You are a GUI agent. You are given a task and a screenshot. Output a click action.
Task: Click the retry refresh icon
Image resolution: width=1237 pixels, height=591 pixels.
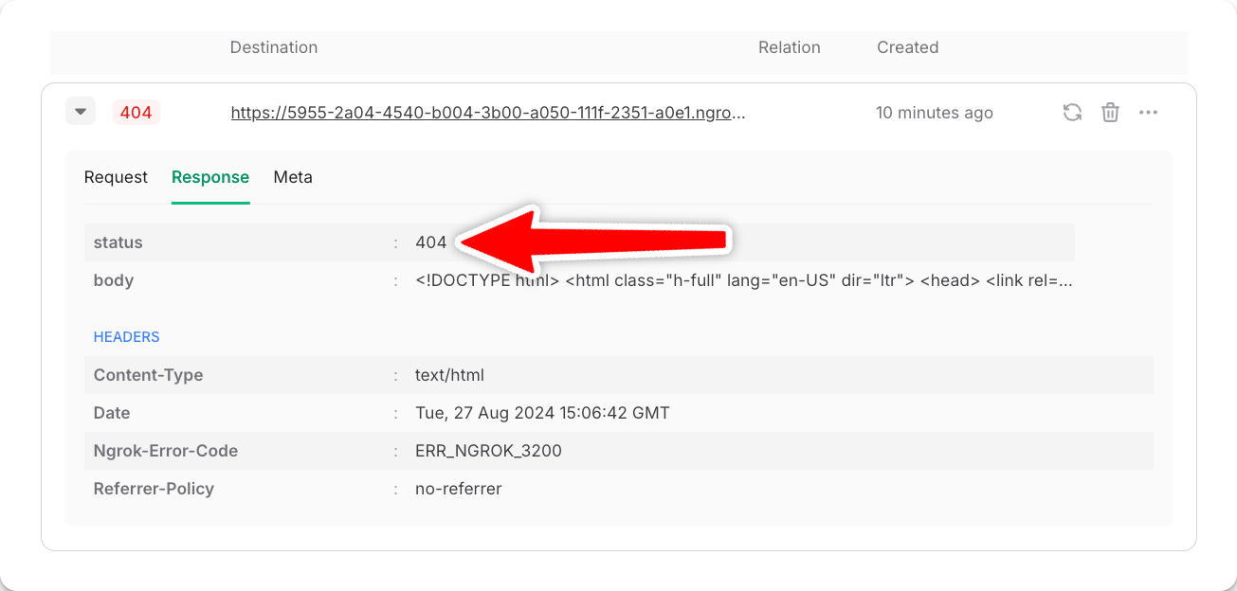tap(1072, 113)
